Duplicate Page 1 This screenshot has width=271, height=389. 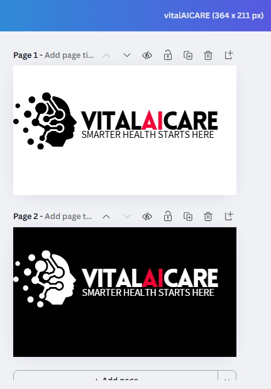tap(188, 55)
